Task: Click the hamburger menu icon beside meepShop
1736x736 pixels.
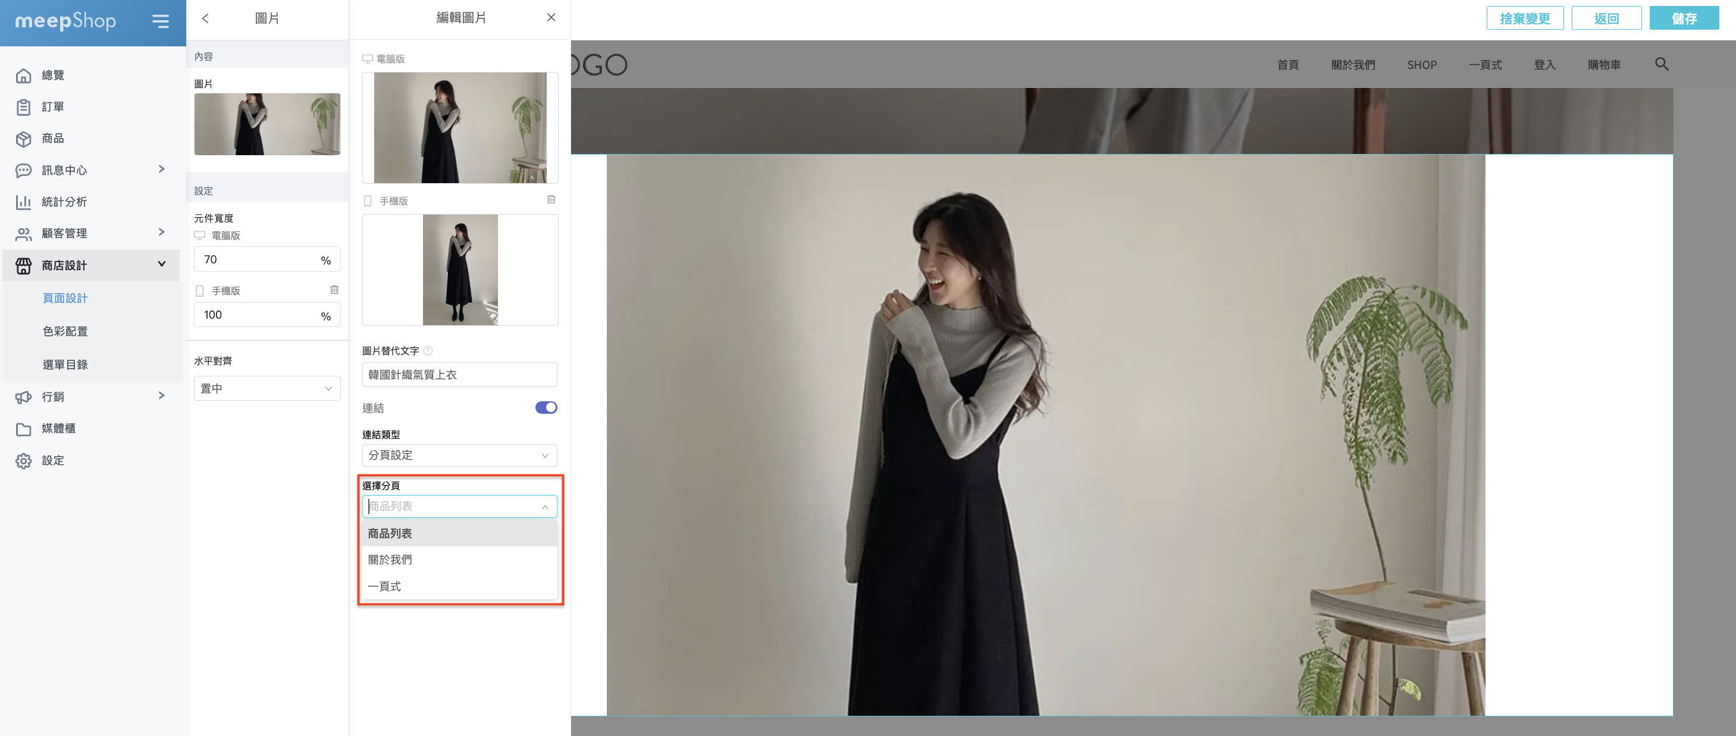Action: (161, 21)
